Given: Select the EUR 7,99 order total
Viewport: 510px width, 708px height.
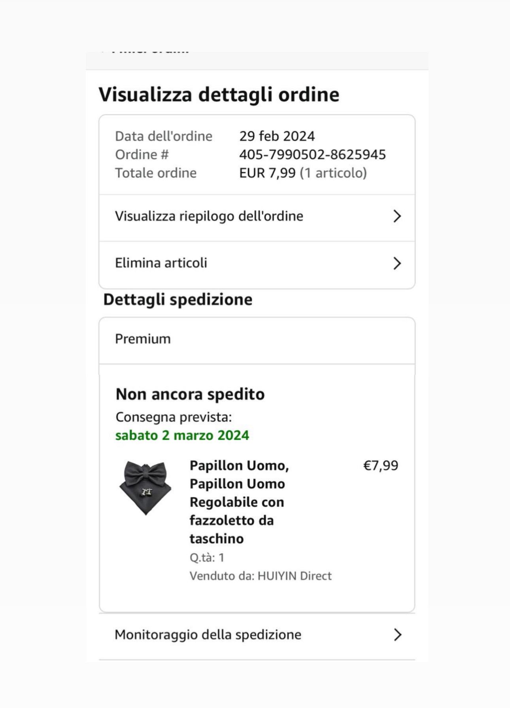Looking at the screenshot, I should click(x=267, y=173).
